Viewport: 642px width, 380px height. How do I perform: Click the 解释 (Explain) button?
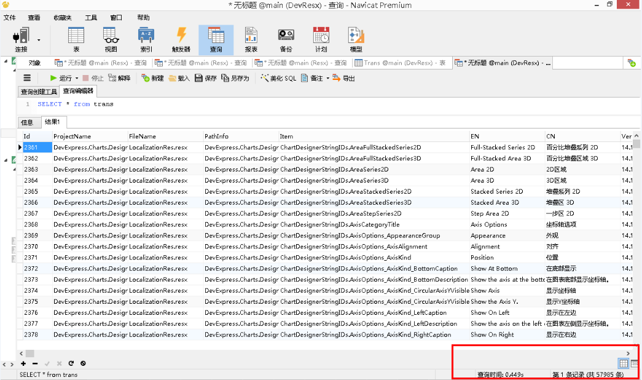coord(119,78)
